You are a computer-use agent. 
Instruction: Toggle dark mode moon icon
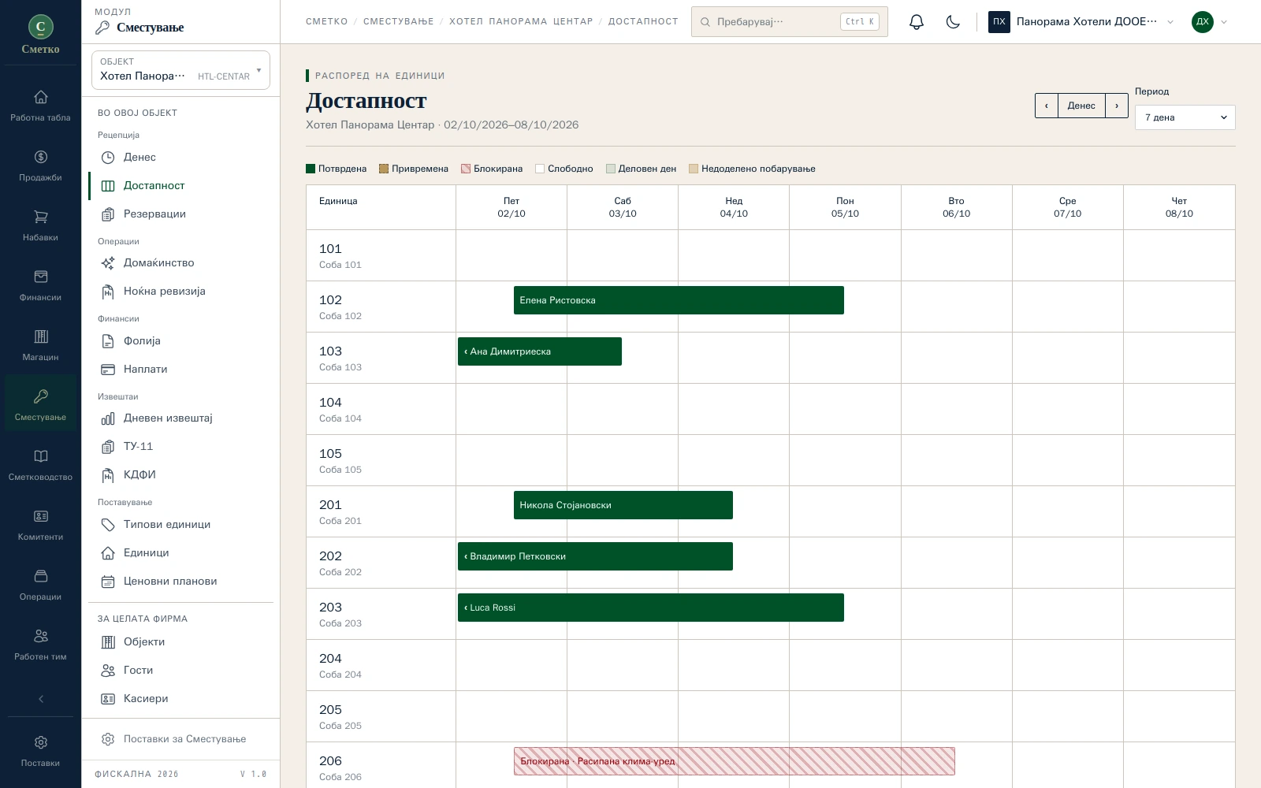click(x=953, y=22)
